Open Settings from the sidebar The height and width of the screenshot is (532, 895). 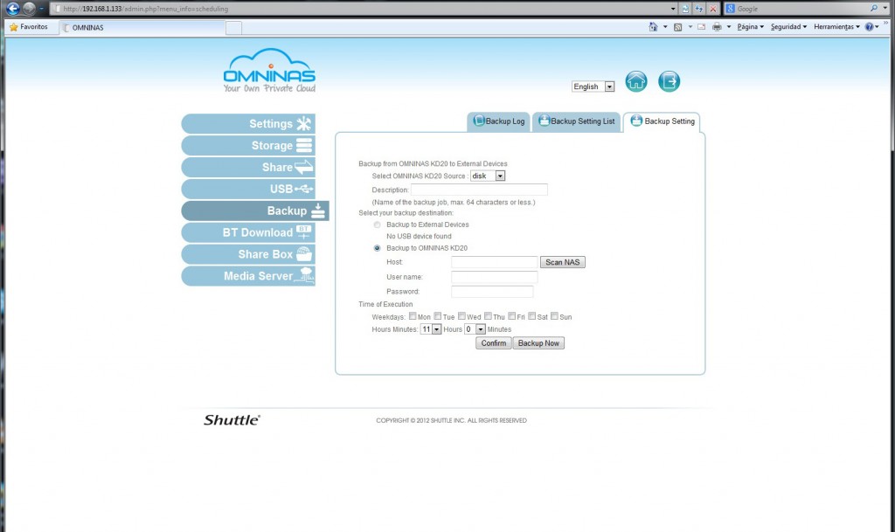tap(248, 124)
